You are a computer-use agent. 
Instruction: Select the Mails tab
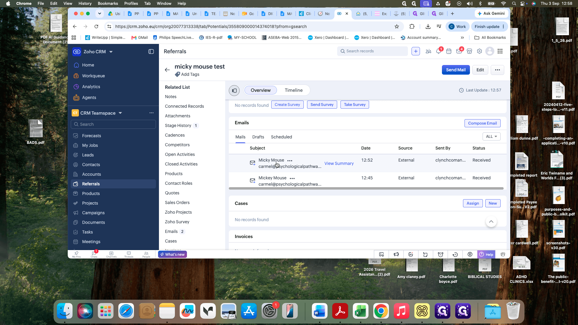pyautogui.click(x=240, y=137)
